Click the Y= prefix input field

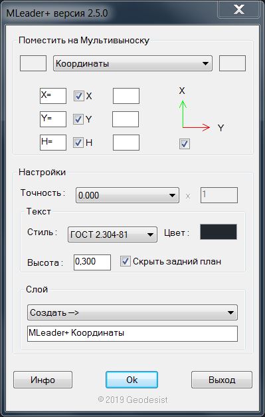53,119
